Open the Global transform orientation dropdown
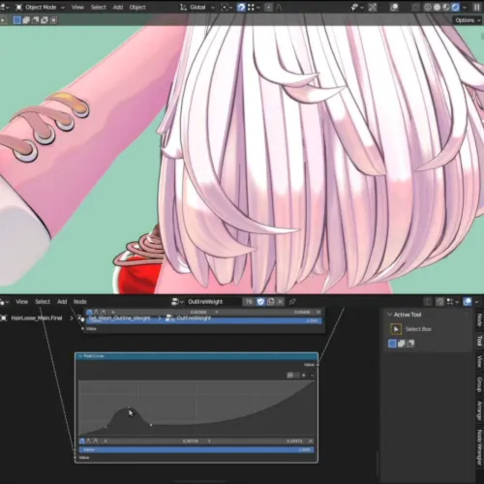The height and width of the screenshot is (484, 484). coord(197,7)
